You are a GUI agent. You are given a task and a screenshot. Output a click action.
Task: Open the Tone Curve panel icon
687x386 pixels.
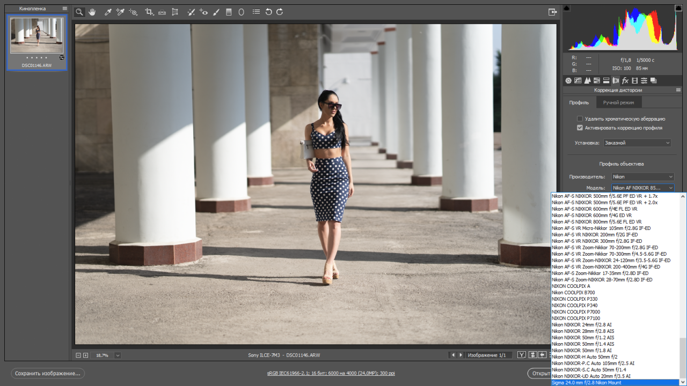(x=578, y=80)
